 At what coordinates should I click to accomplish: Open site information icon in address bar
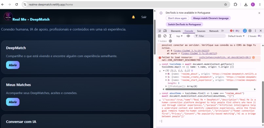(25, 5)
